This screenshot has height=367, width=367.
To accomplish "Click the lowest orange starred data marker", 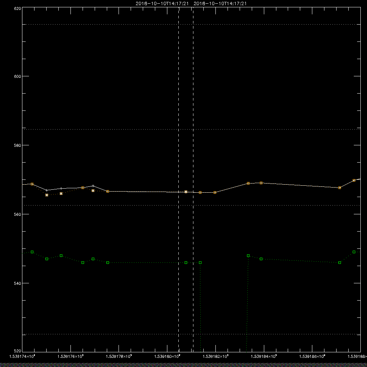I will (47, 195).
